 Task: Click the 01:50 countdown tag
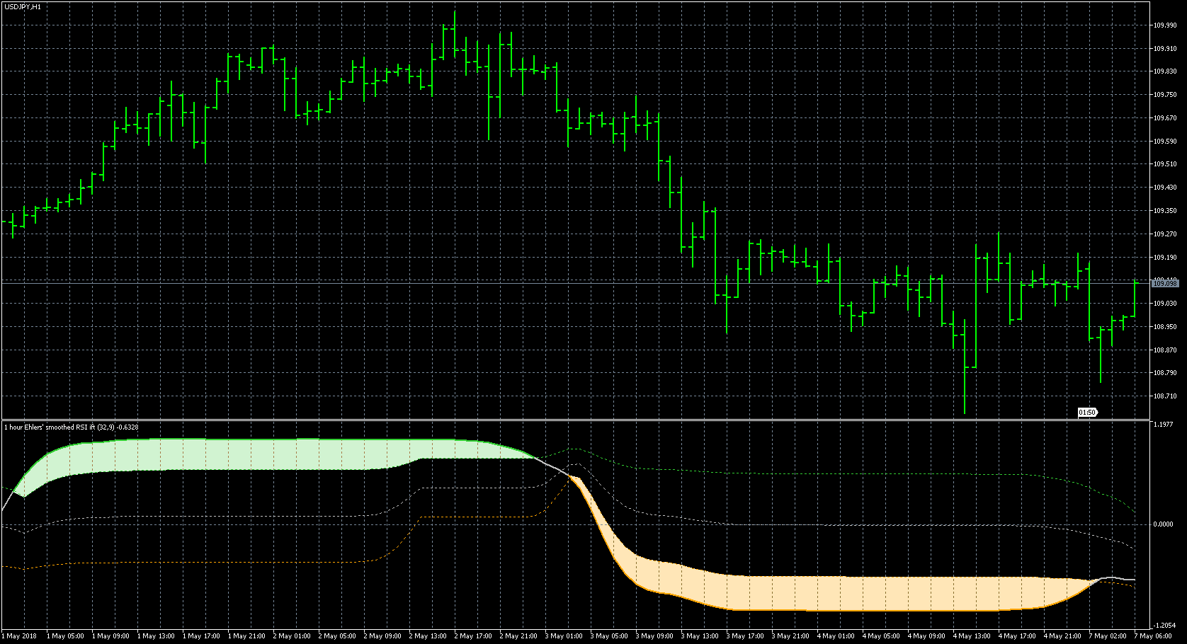point(1086,412)
